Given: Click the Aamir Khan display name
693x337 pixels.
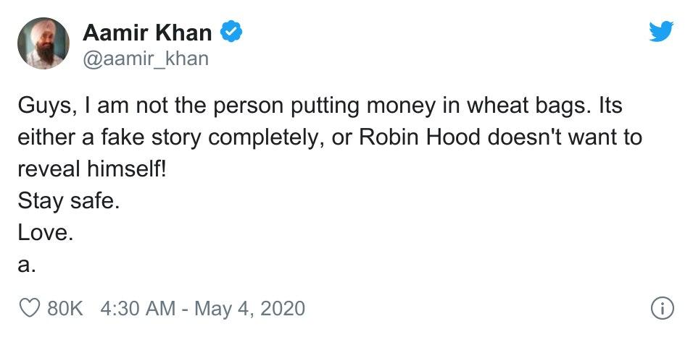Looking at the screenshot, I should click(148, 33).
